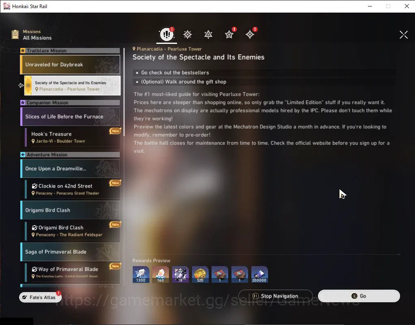
Task: Click the tracking marker icon beside Society of the Spectacle
Action: [21, 85]
